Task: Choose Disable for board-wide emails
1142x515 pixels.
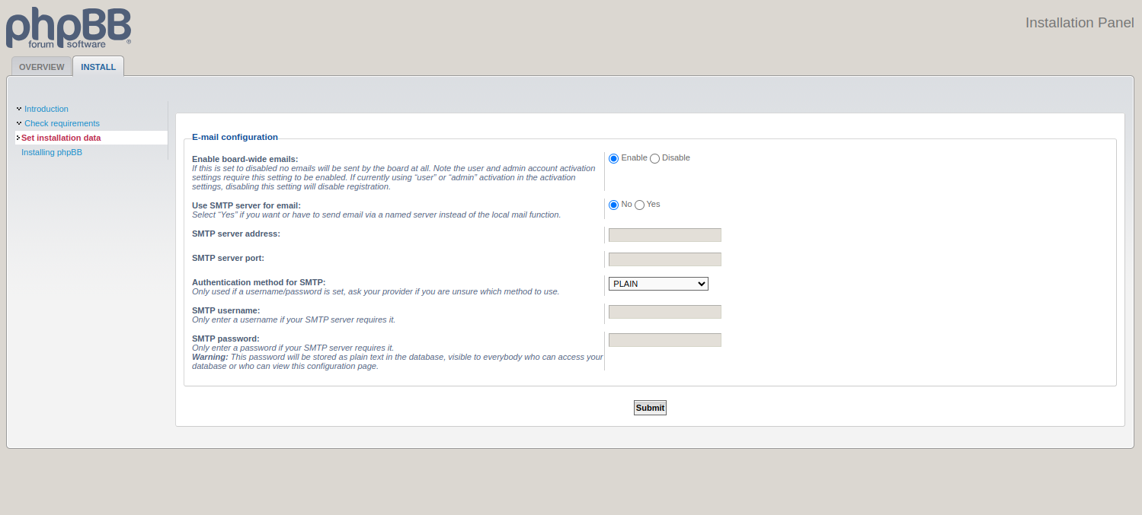Action: point(654,158)
